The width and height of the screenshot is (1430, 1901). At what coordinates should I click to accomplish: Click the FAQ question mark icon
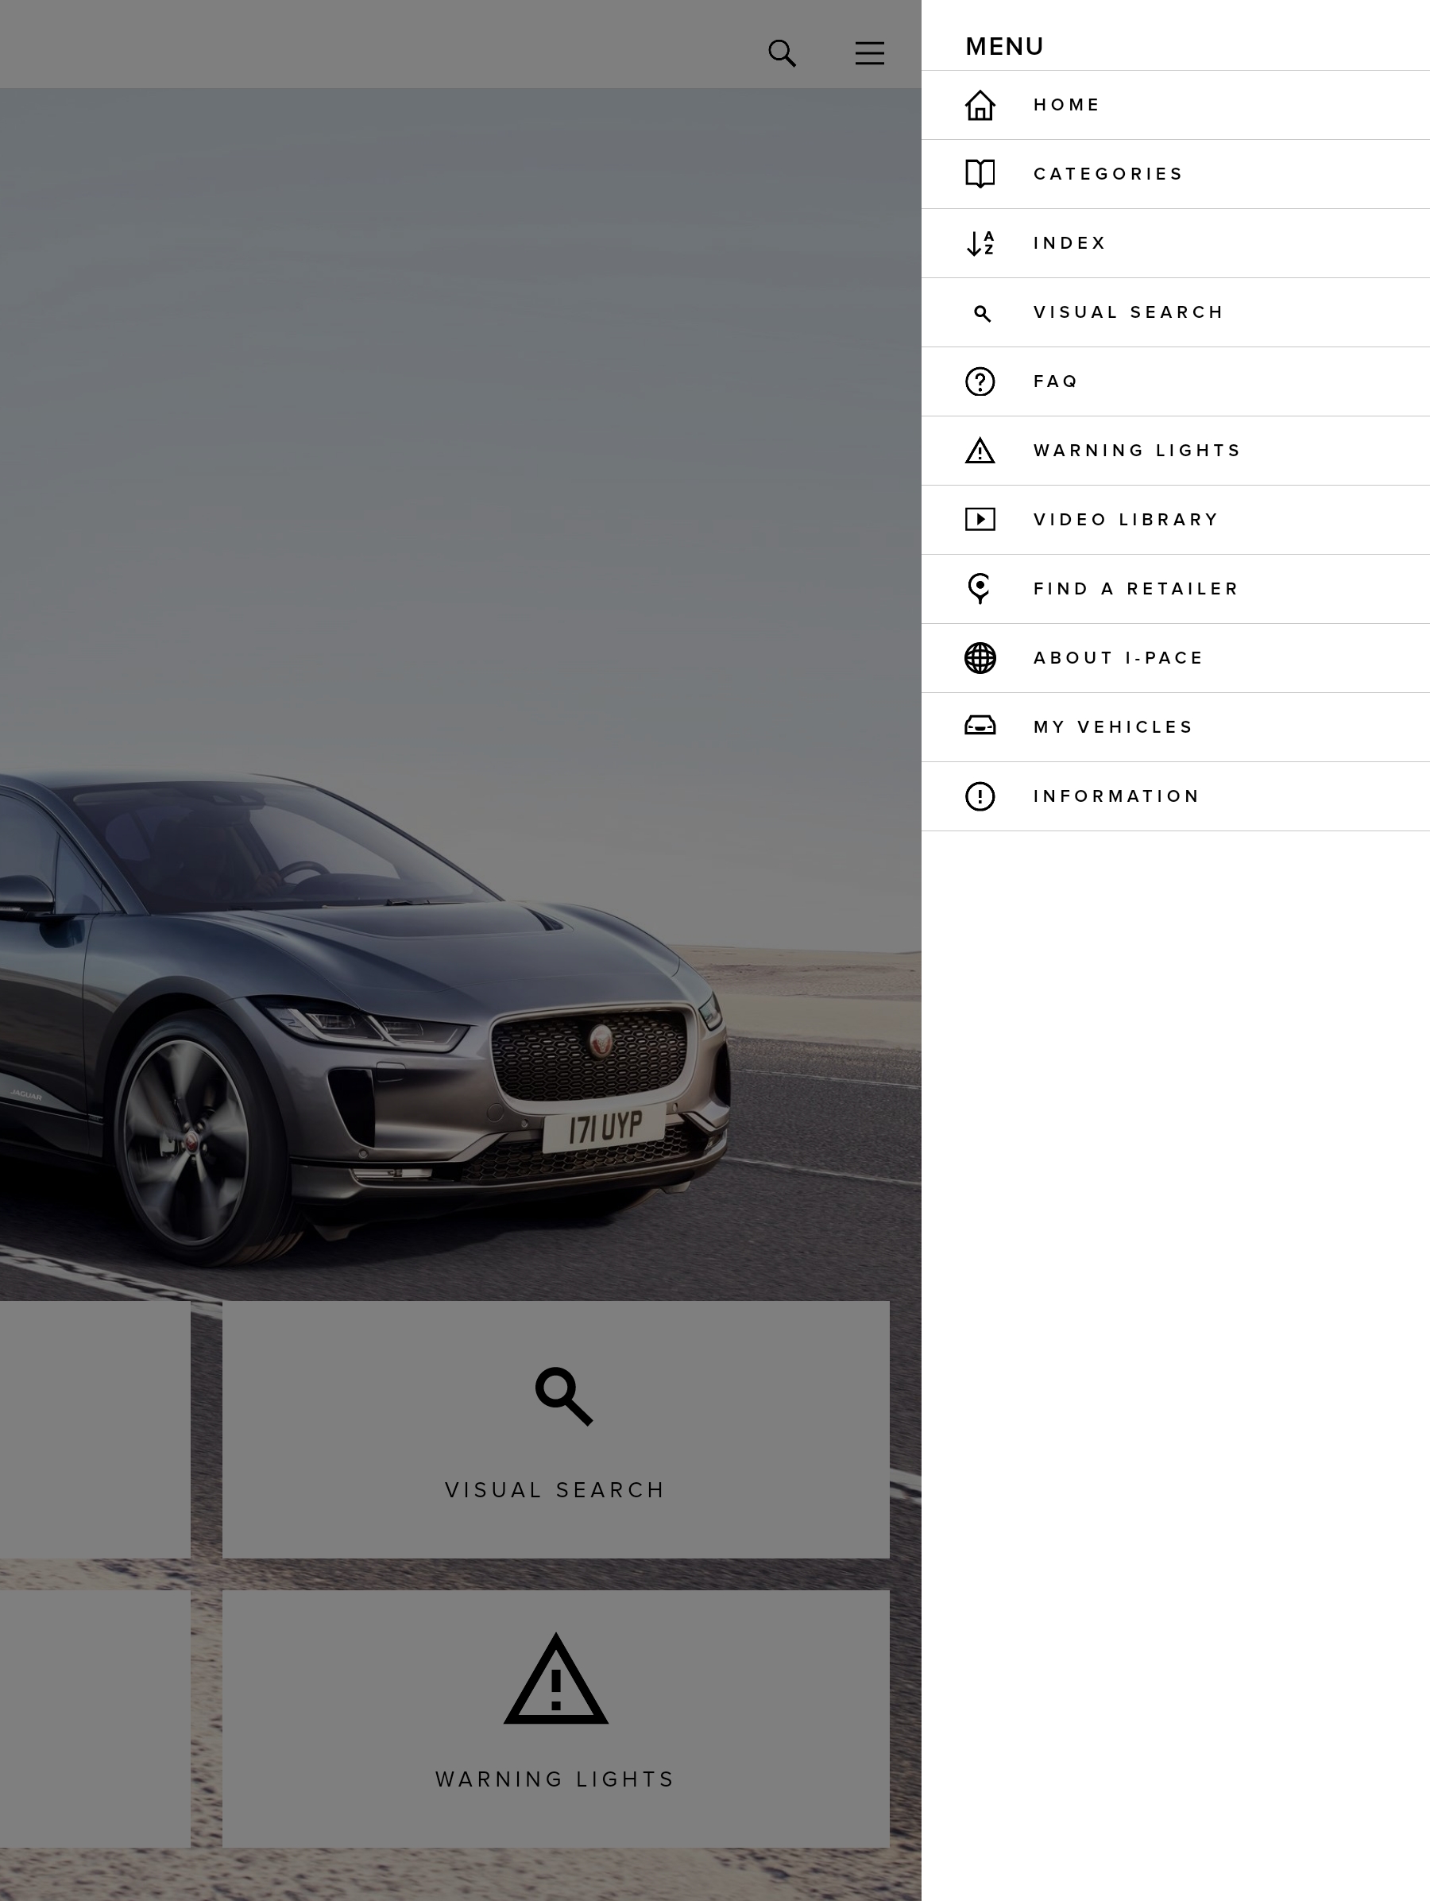979,381
